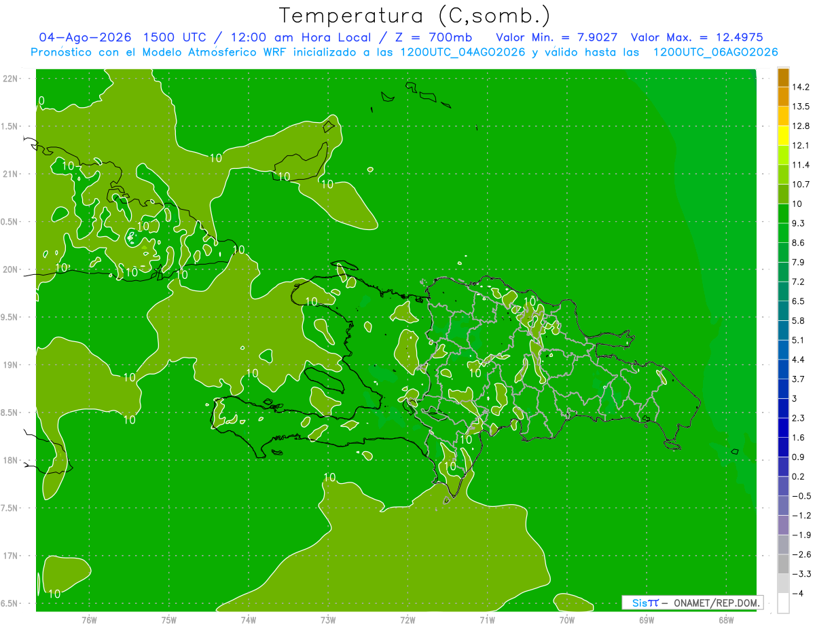Click the lime swatch between 11.4 and 10.7
The height and width of the screenshot is (629, 815).
783,174
